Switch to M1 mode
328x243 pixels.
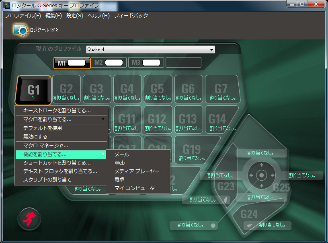coord(72,63)
